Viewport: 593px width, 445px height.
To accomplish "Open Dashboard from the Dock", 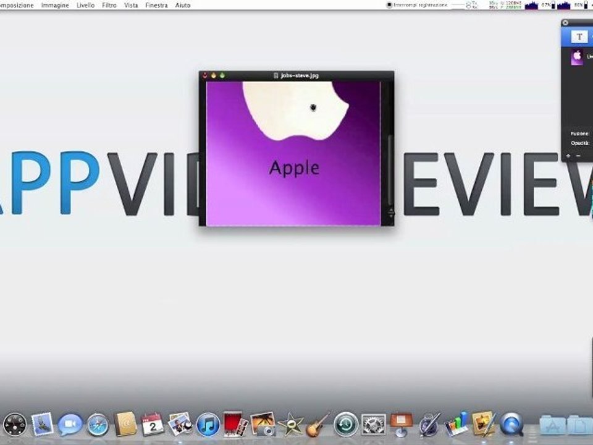I will [x=15, y=424].
